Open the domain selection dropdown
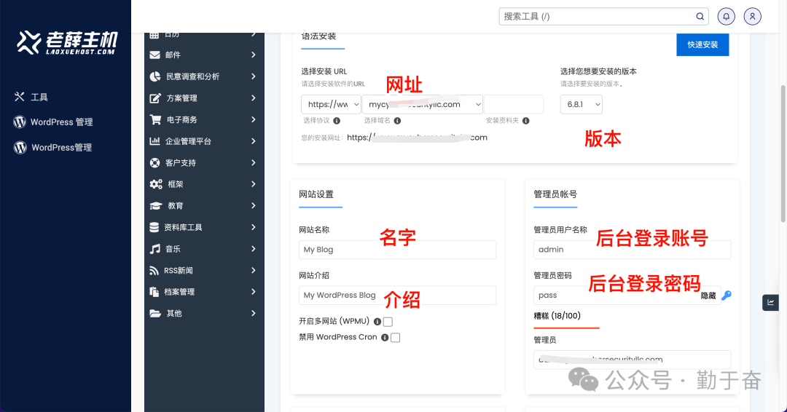 pyautogui.click(x=422, y=105)
